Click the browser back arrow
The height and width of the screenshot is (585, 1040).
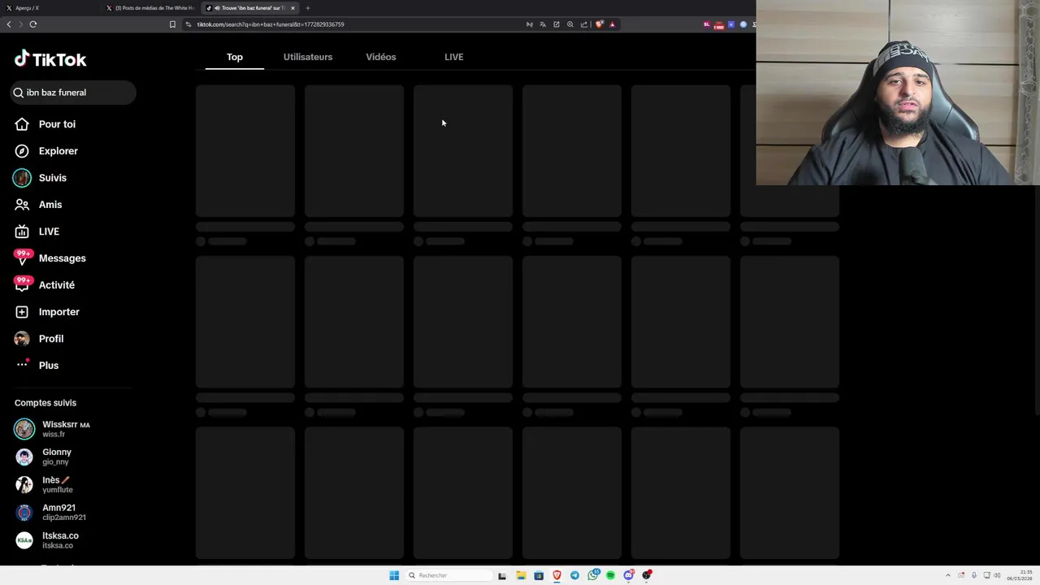9,24
